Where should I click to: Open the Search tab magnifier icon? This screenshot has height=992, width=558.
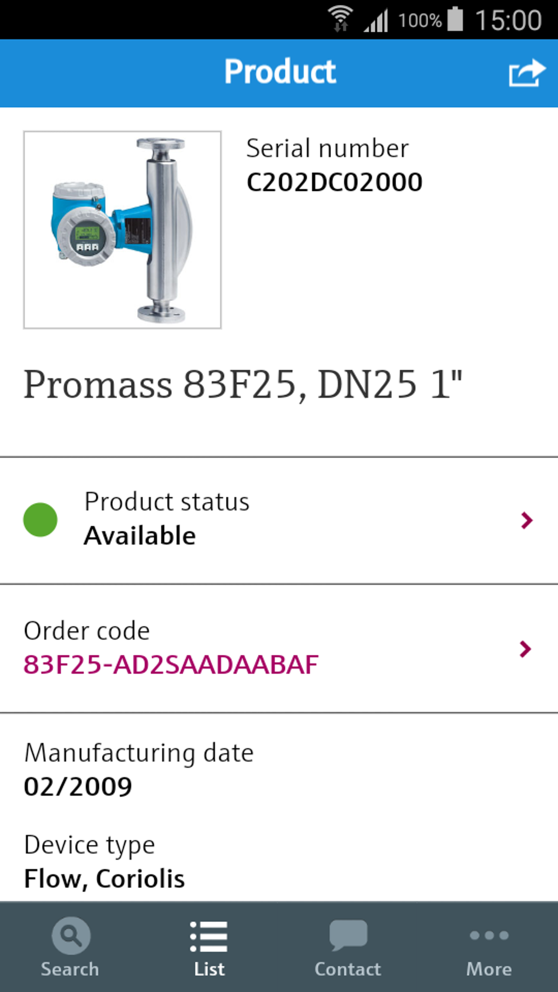coord(71,936)
